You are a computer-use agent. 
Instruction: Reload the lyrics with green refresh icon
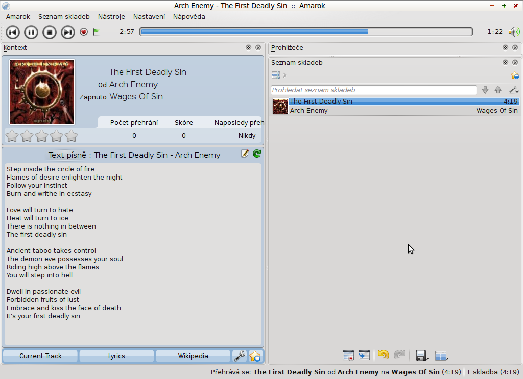[x=257, y=154]
